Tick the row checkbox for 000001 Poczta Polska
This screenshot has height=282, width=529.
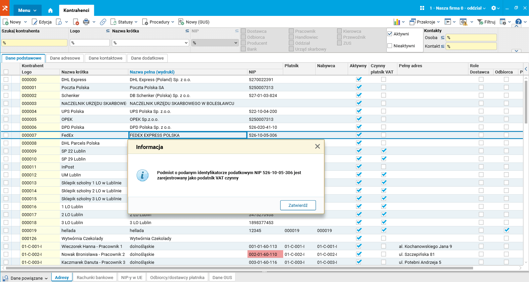6,87
